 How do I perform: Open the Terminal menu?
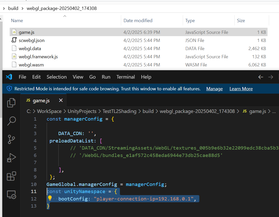(x=125, y=77)
